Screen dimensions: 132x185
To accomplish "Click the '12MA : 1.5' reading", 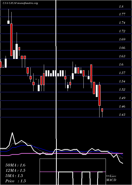I will (15, 170).
